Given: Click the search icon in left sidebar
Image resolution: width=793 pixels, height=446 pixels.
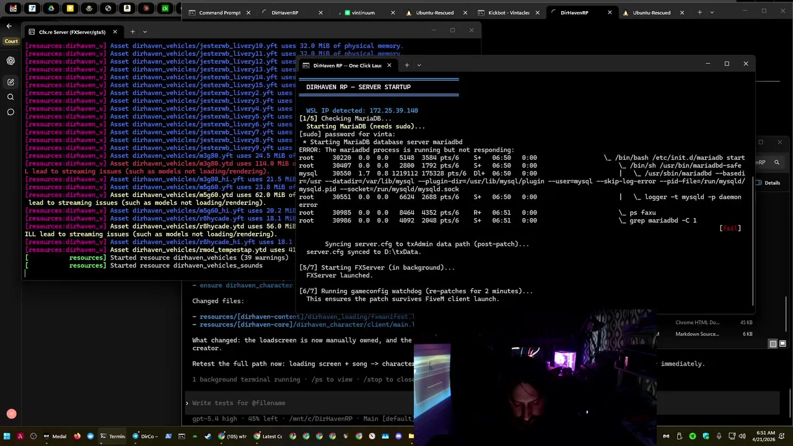Looking at the screenshot, I should pos(11,97).
